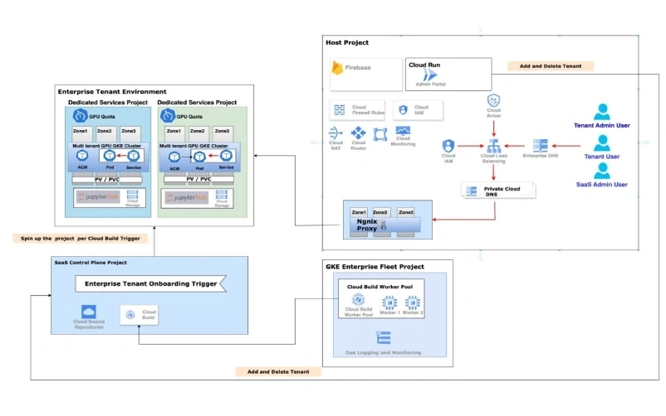Select the Ops Logging and Monitoring icon
This screenshot has height=416, width=666.
point(384,337)
